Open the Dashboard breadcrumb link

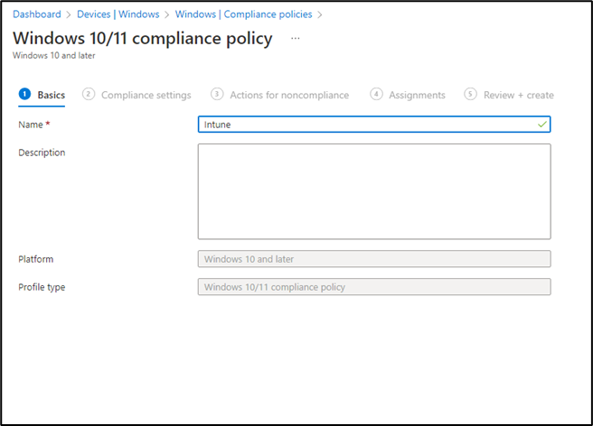pos(37,14)
